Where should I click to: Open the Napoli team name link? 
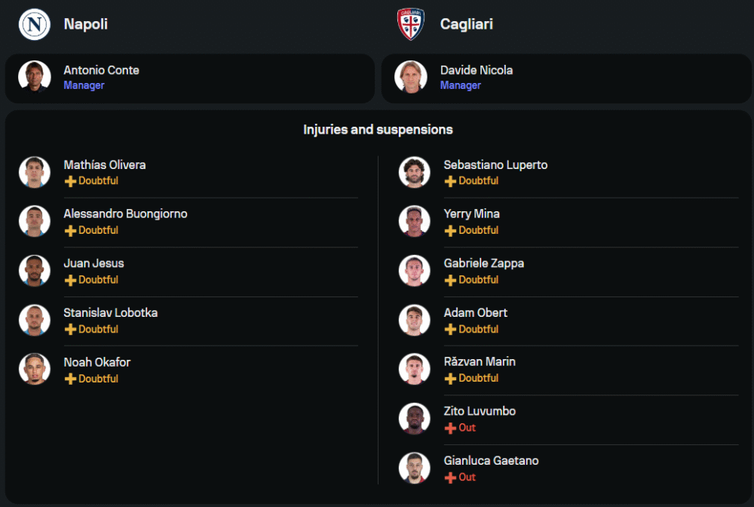click(x=85, y=24)
